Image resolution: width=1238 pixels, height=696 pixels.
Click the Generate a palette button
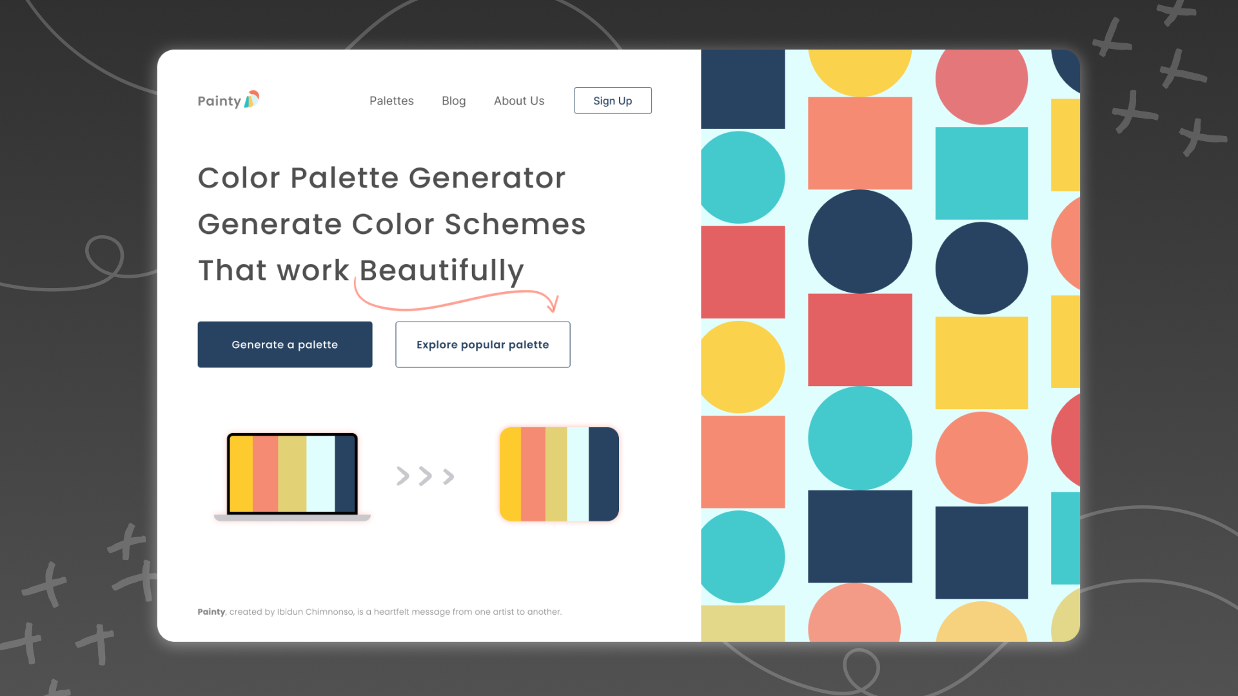(285, 344)
